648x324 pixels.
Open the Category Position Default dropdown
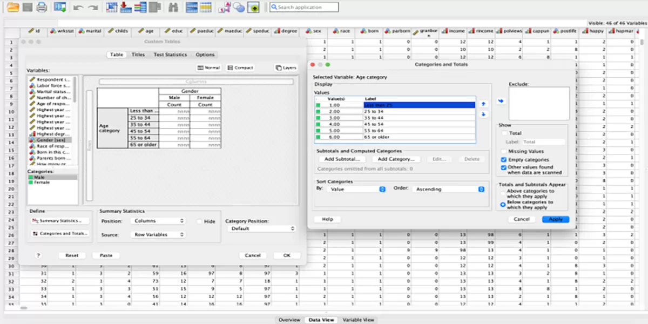tap(261, 228)
